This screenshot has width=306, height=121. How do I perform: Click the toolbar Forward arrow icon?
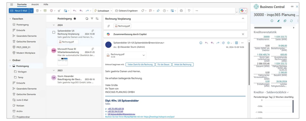87,11
